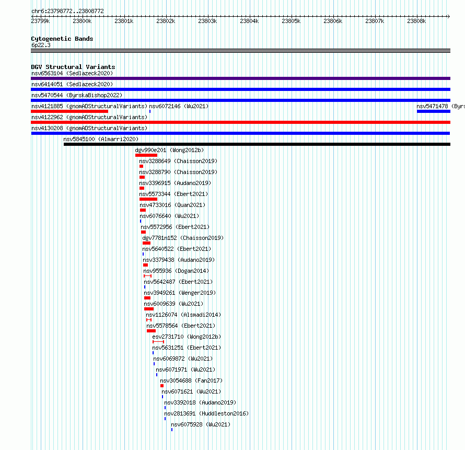Click nsv3379438 (Audano2019) label

179,260
